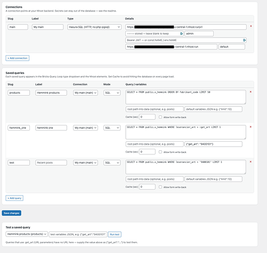
Task: Edit the SQL textarea containing :get_art
Action: point(186,132)
